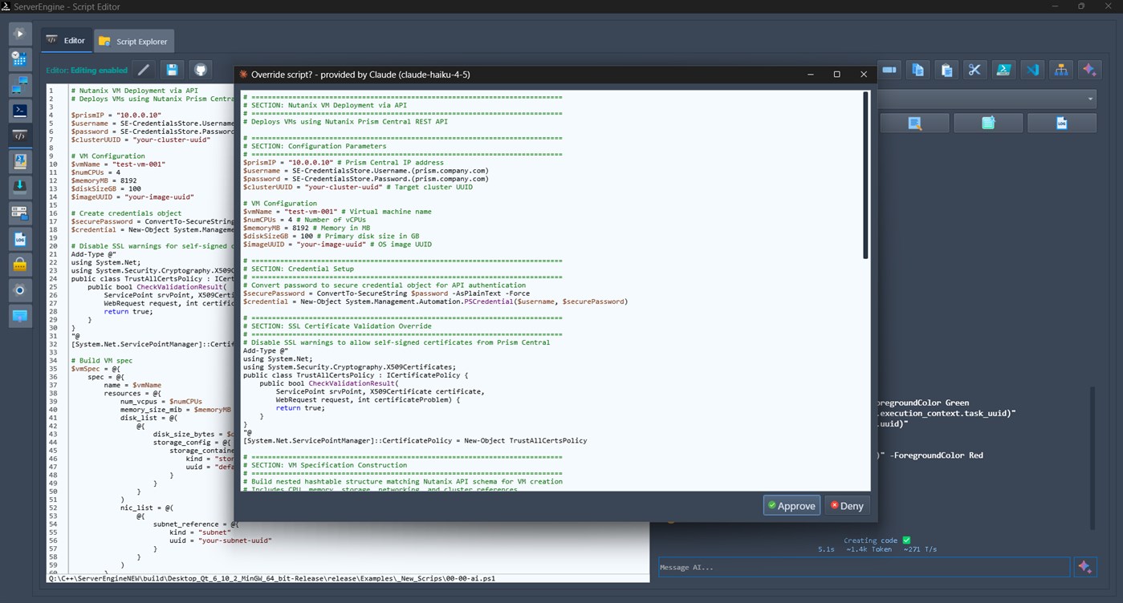The width and height of the screenshot is (1123, 603).
Task: Open the padlock credentials icon in sidebar
Action: tap(20, 264)
